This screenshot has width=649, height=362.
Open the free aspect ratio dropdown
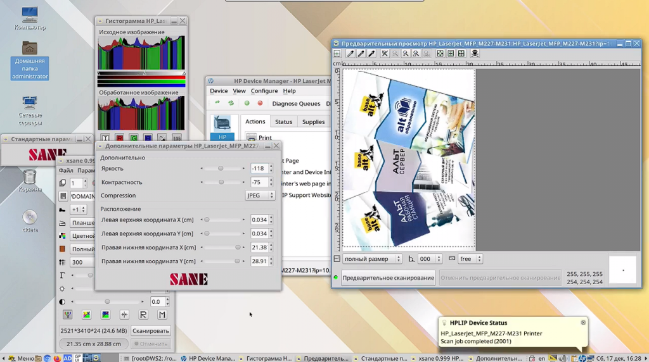point(470,259)
